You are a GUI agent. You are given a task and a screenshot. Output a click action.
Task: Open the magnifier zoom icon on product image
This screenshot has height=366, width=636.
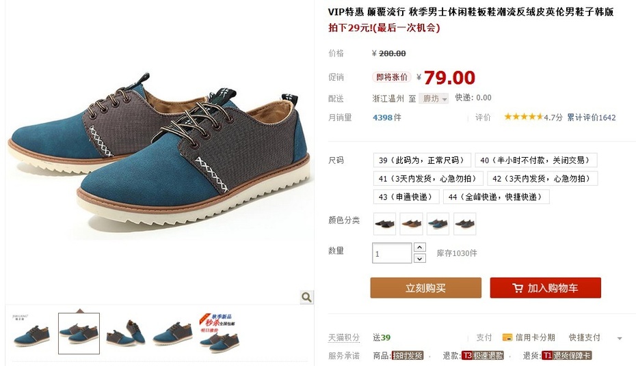click(x=306, y=297)
